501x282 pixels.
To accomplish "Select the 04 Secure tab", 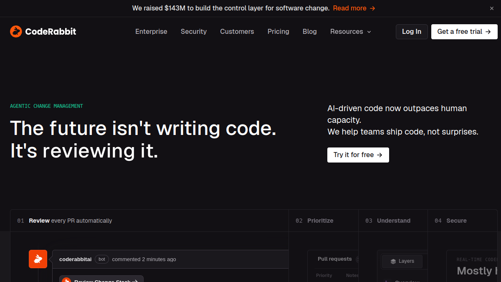I will pos(463,221).
